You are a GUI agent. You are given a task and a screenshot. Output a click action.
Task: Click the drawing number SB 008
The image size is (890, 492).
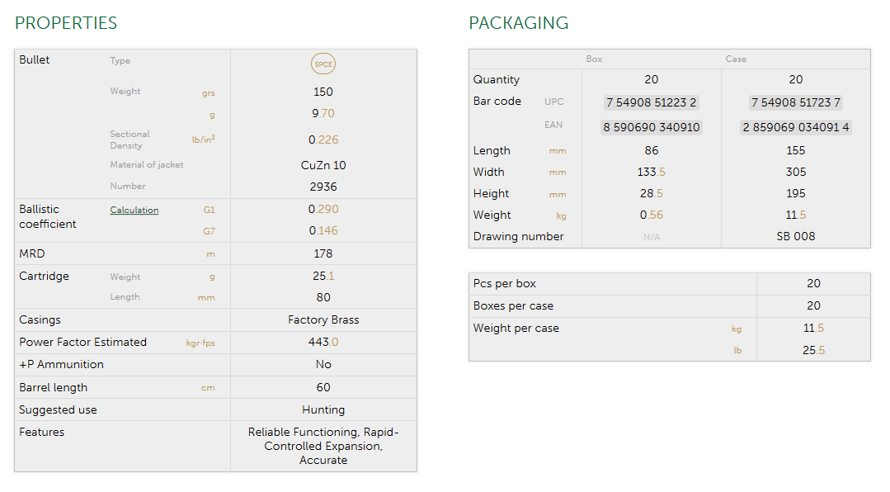click(795, 237)
